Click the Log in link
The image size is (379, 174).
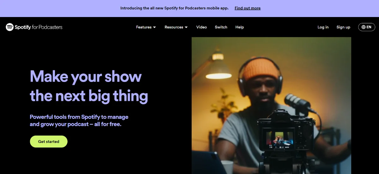[323, 27]
